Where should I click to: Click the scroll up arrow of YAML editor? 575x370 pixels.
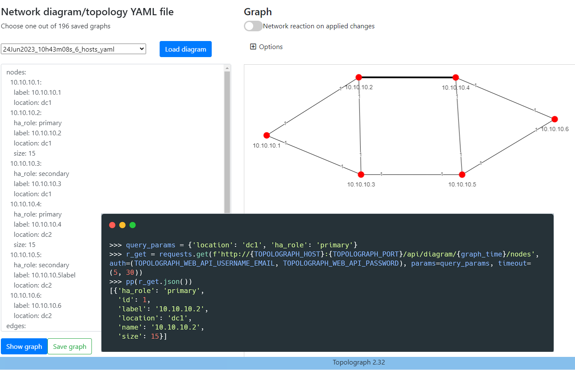click(227, 68)
